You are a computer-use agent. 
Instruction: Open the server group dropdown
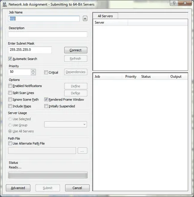tap(66, 124)
